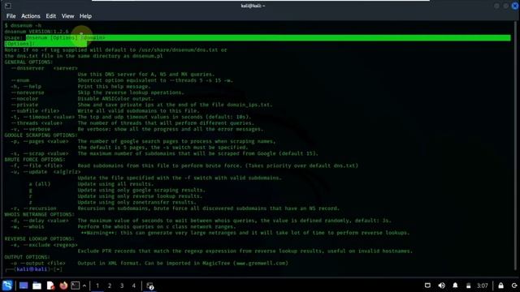Click the terminal's vertical scrollbar

516,146
